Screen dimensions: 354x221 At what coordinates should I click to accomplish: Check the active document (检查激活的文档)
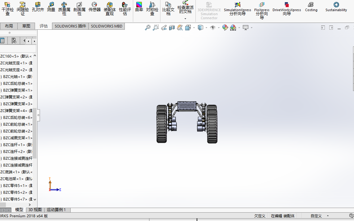point(185,7)
